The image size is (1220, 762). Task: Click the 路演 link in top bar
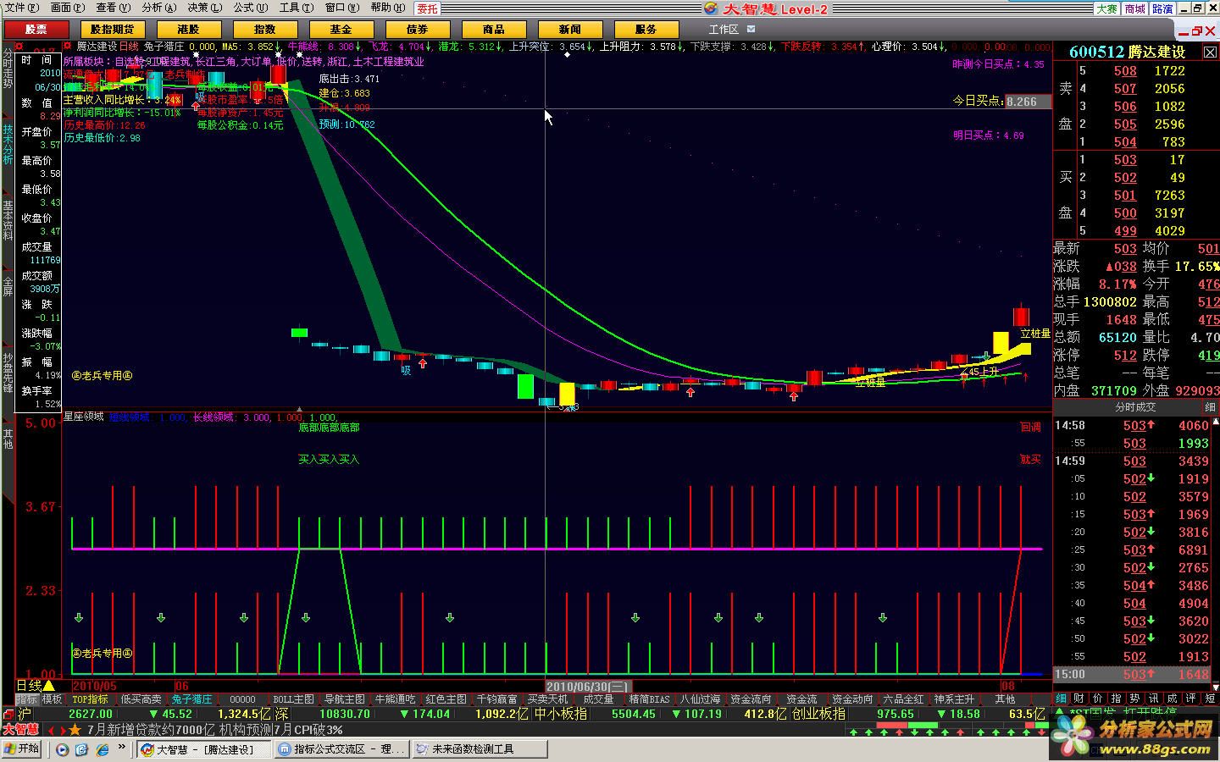[1163, 8]
